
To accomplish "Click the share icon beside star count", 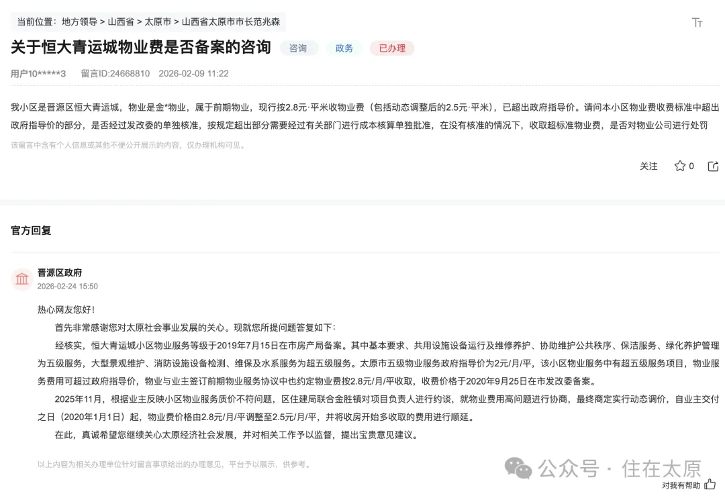I will 713,166.
